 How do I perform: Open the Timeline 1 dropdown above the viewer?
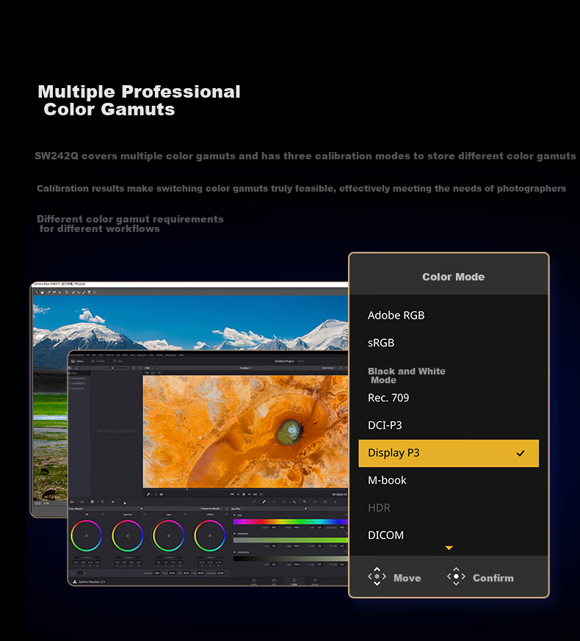click(246, 368)
